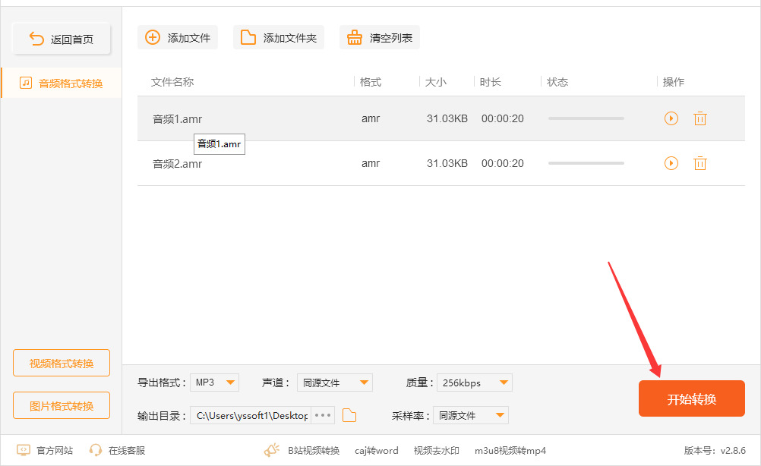Click the 大小 column header
Screen dimensions: 761x466
tap(435, 82)
